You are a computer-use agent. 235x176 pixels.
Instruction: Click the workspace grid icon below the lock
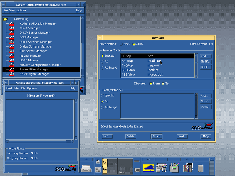pyautogui.click(x=98, y=170)
